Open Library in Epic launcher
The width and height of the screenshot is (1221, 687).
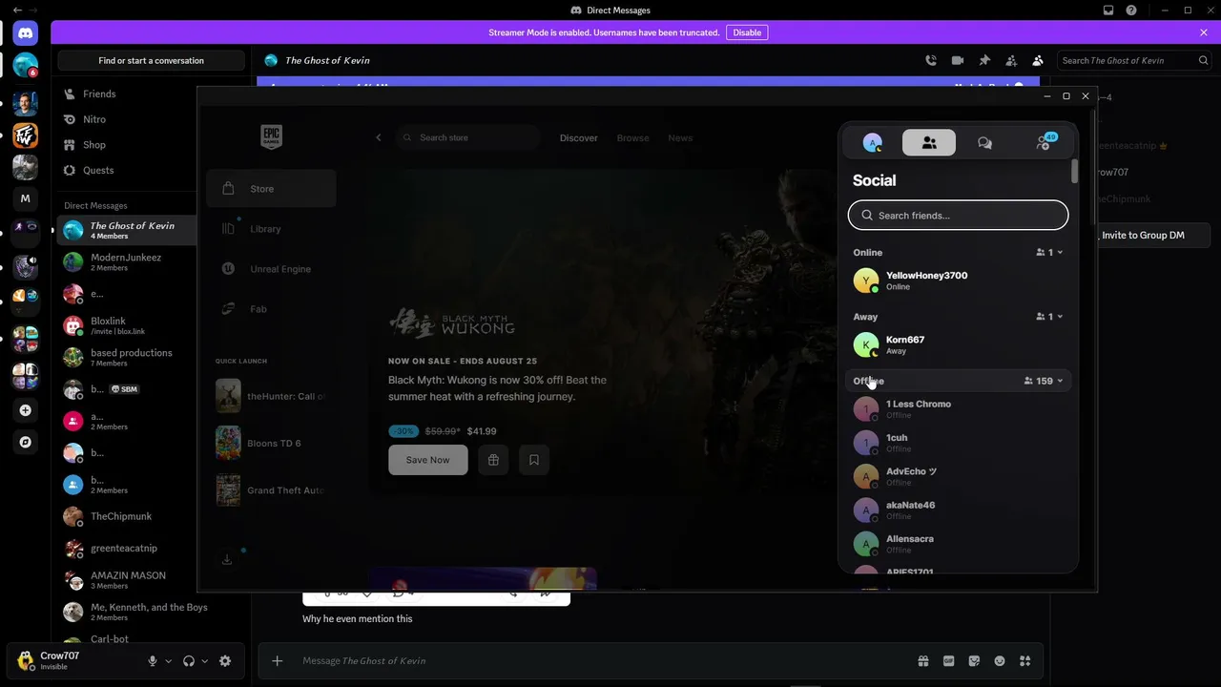tap(271, 229)
